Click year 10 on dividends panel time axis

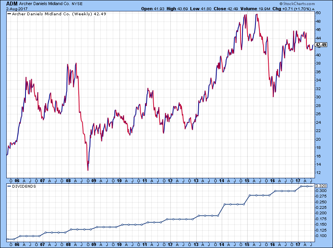click(119, 244)
